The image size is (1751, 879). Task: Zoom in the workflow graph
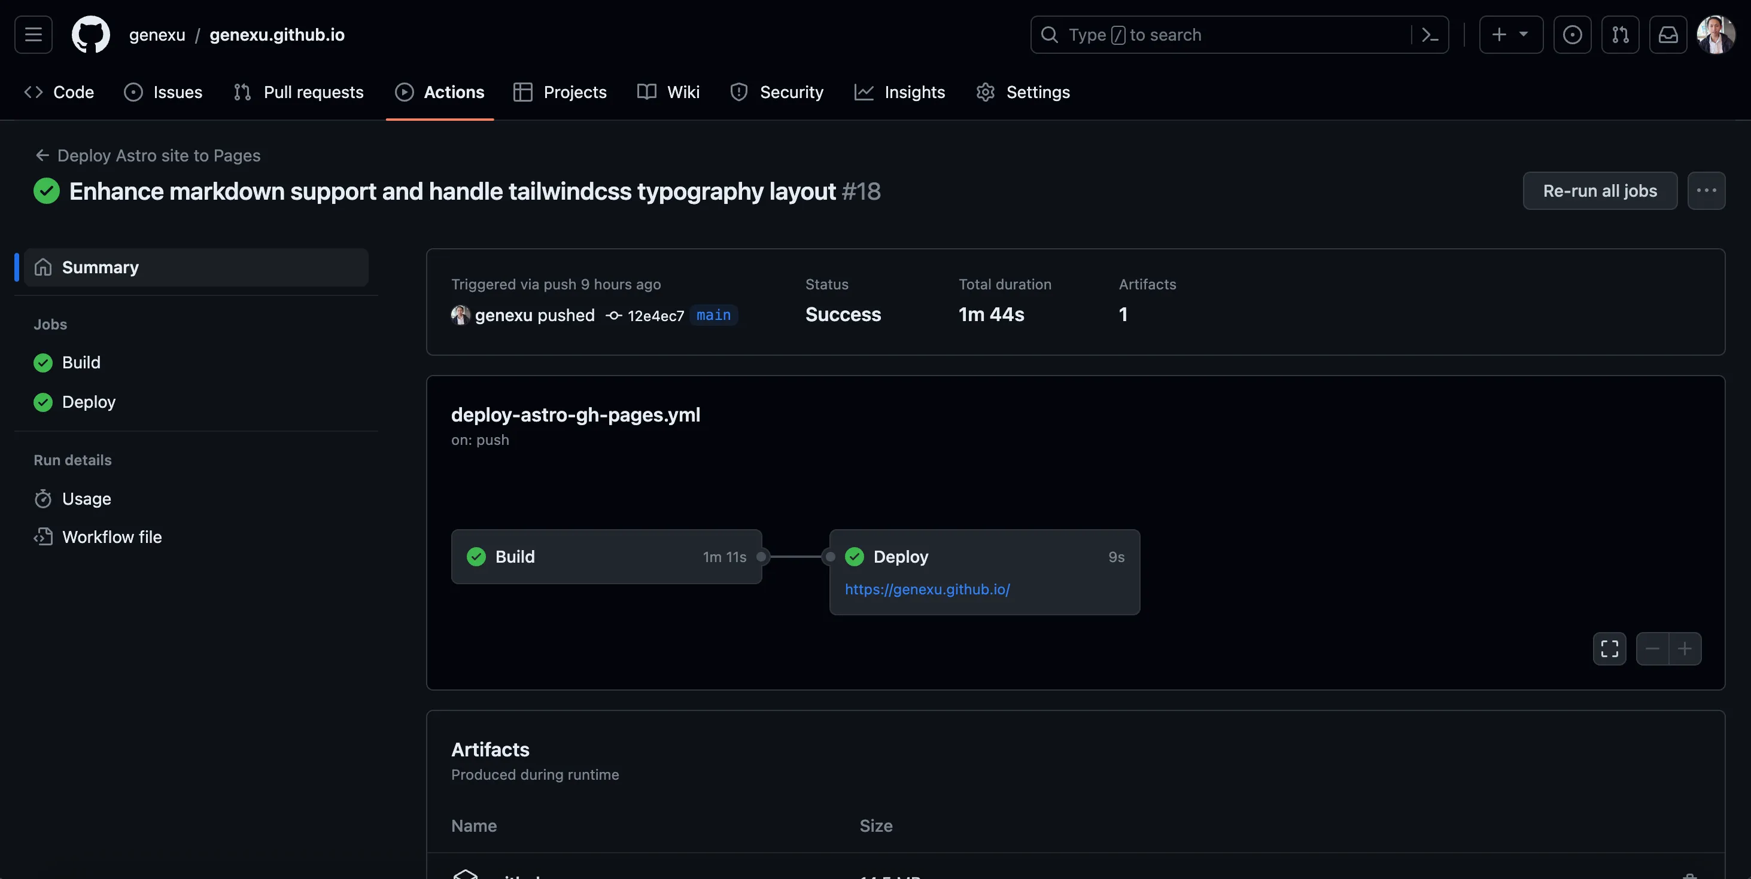[x=1685, y=649]
